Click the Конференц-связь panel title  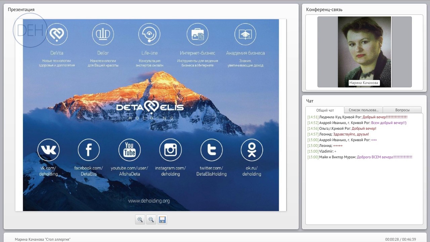coord(324,9)
